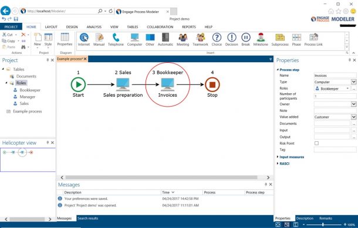The width and height of the screenshot is (358, 228).
Task: Click the Name field containing Invoices
Action: [335, 76]
